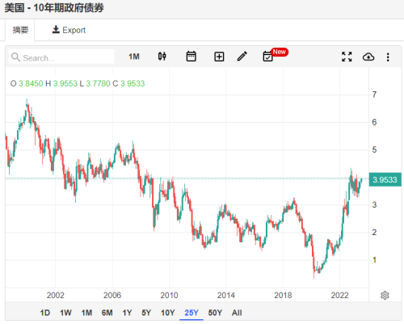
Task: Switch to the 摘要 tab
Action: click(x=20, y=30)
